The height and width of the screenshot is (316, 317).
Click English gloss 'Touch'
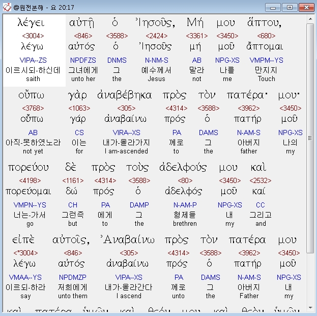[267, 78]
